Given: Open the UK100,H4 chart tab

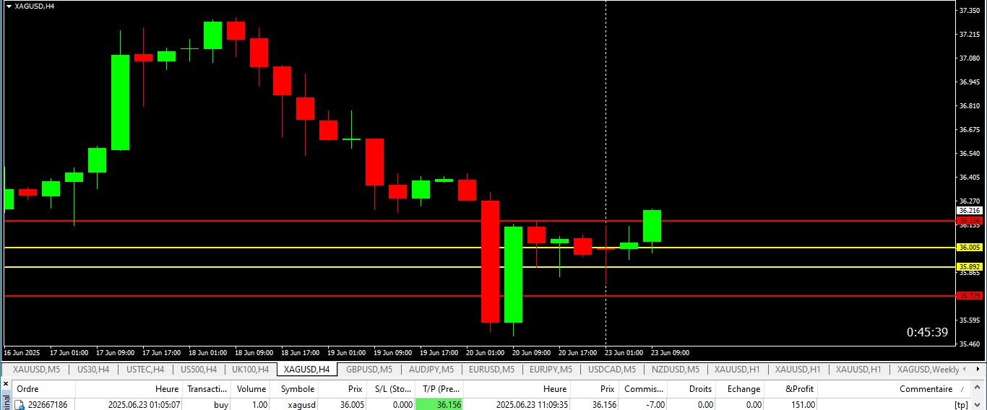Looking at the screenshot, I should 250,369.
